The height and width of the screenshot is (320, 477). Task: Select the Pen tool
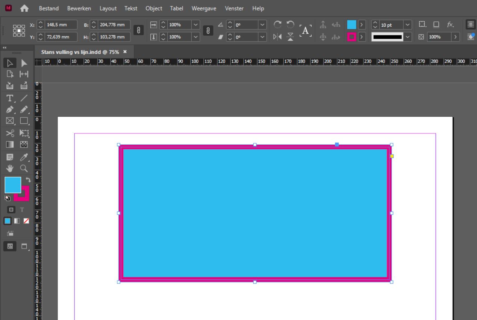[10, 110]
